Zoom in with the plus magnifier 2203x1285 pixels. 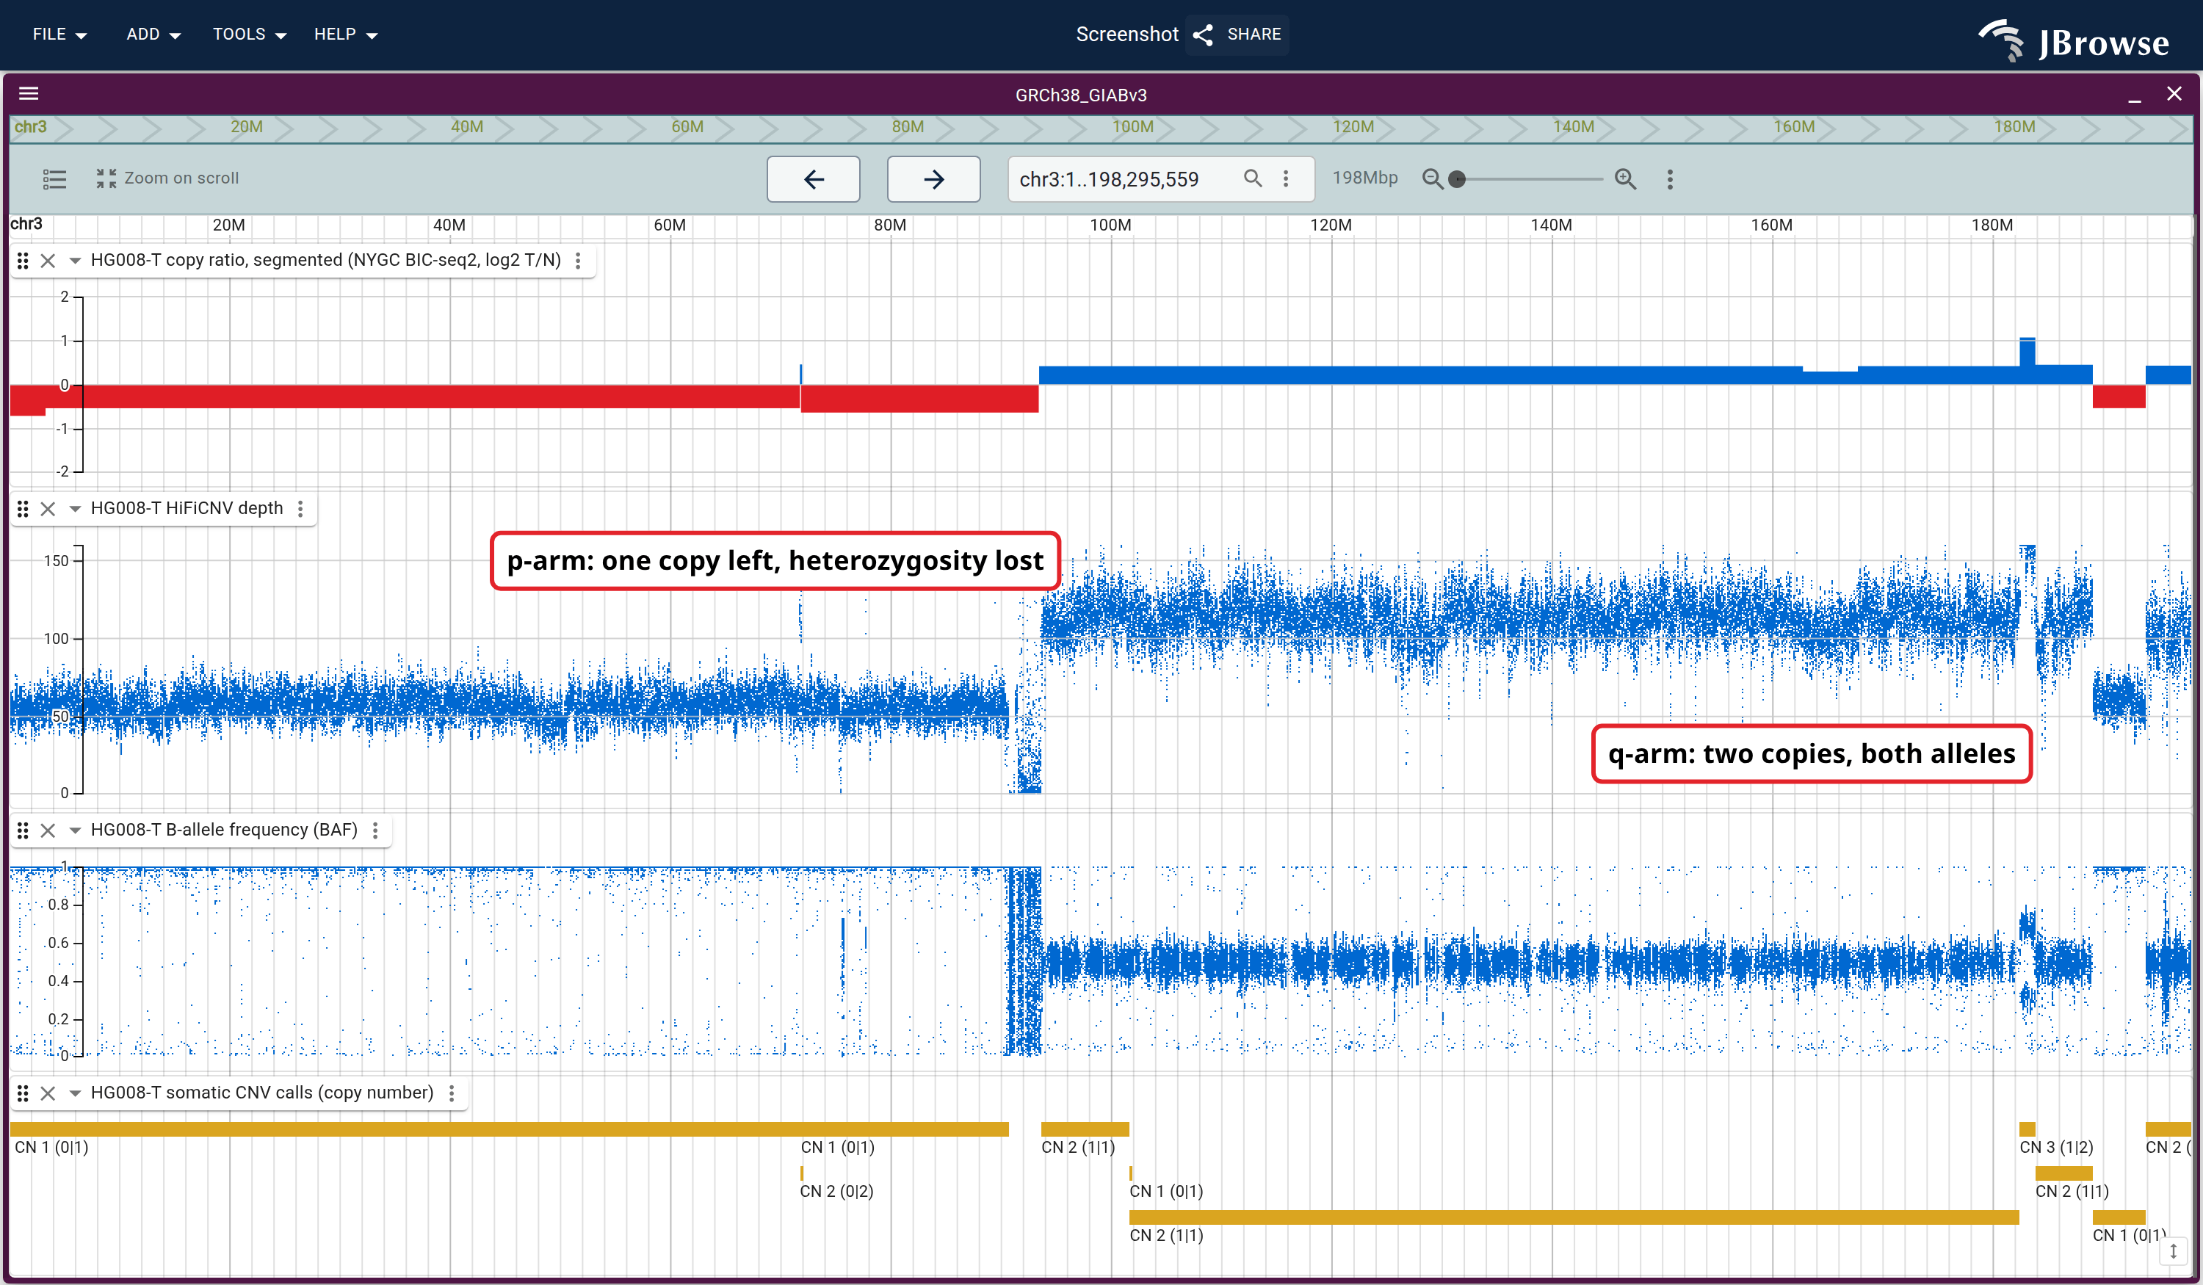tap(1625, 179)
